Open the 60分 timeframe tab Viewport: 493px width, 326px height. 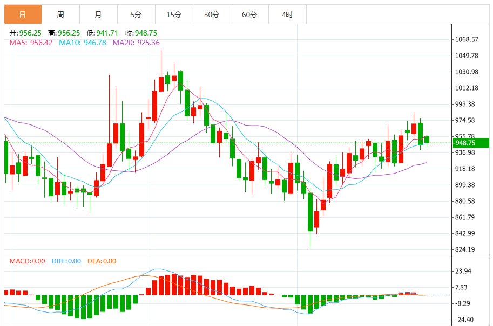click(x=249, y=15)
